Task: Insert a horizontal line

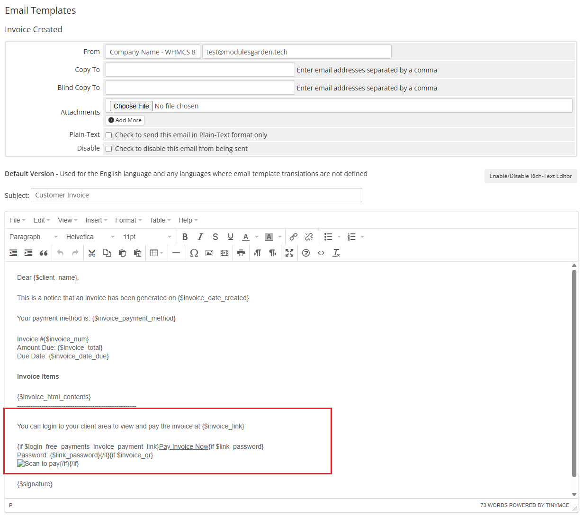Action: (176, 253)
